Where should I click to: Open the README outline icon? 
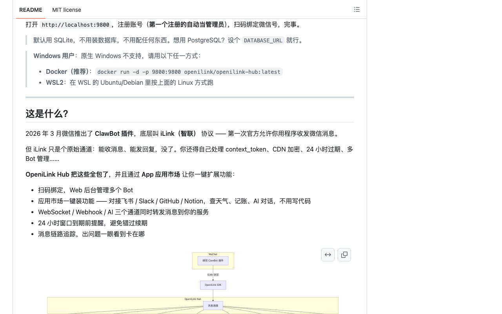(357, 9)
